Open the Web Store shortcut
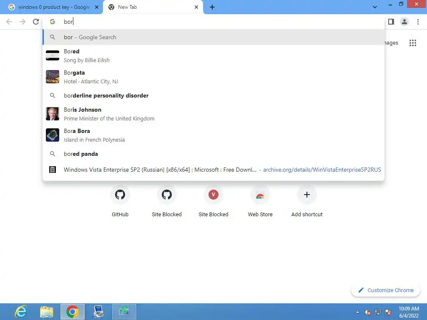This screenshot has width=427, height=320. [x=260, y=201]
